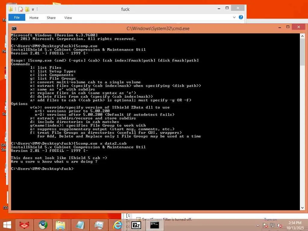The image size is (308, 231).
Task: Minimize the cmd.exe window
Action: (x=279, y=28)
